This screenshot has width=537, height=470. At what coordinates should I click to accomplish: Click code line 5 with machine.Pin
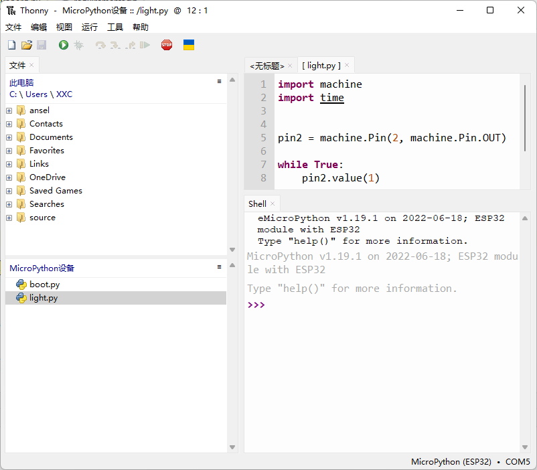pyautogui.click(x=392, y=138)
